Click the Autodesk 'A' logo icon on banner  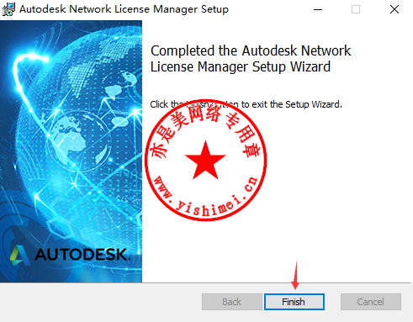(20, 255)
